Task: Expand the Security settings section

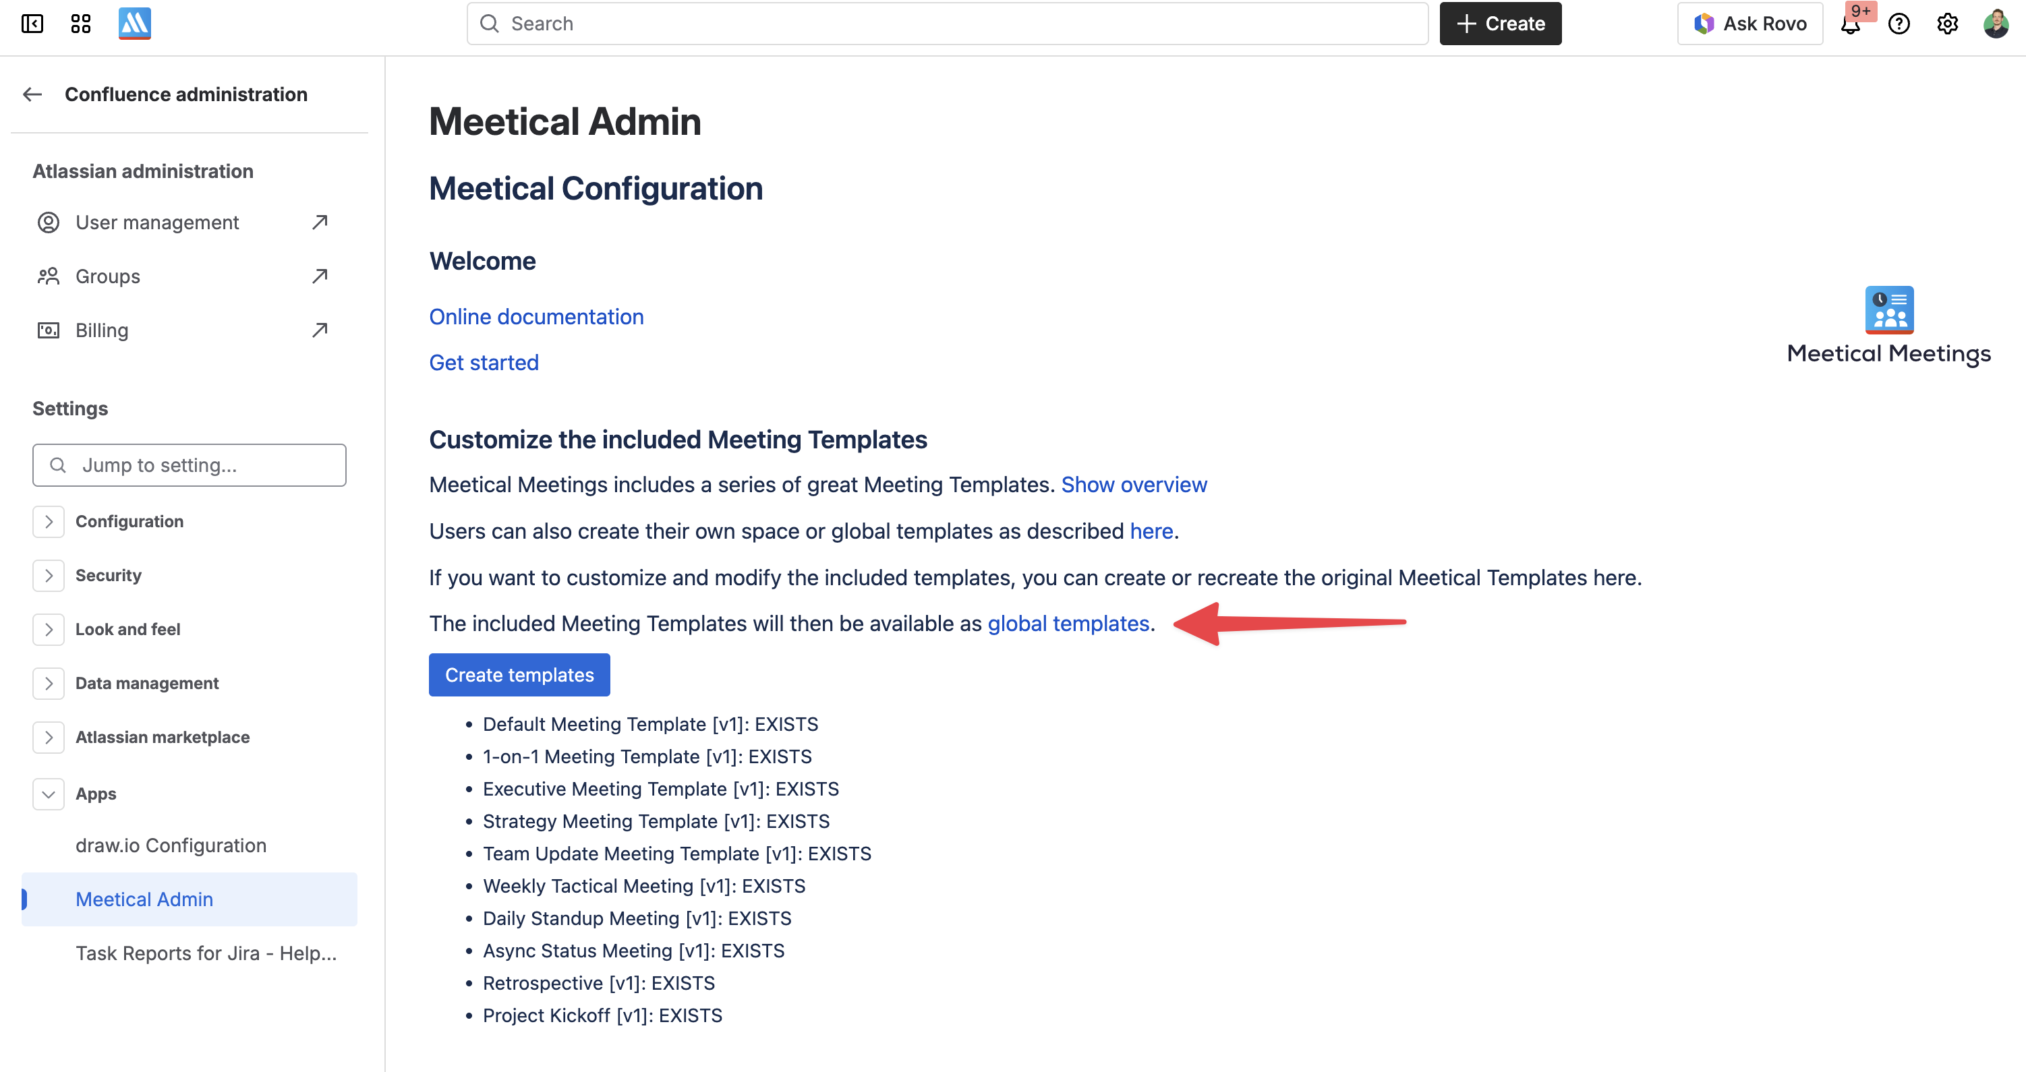Action: (x=49, y=576)
